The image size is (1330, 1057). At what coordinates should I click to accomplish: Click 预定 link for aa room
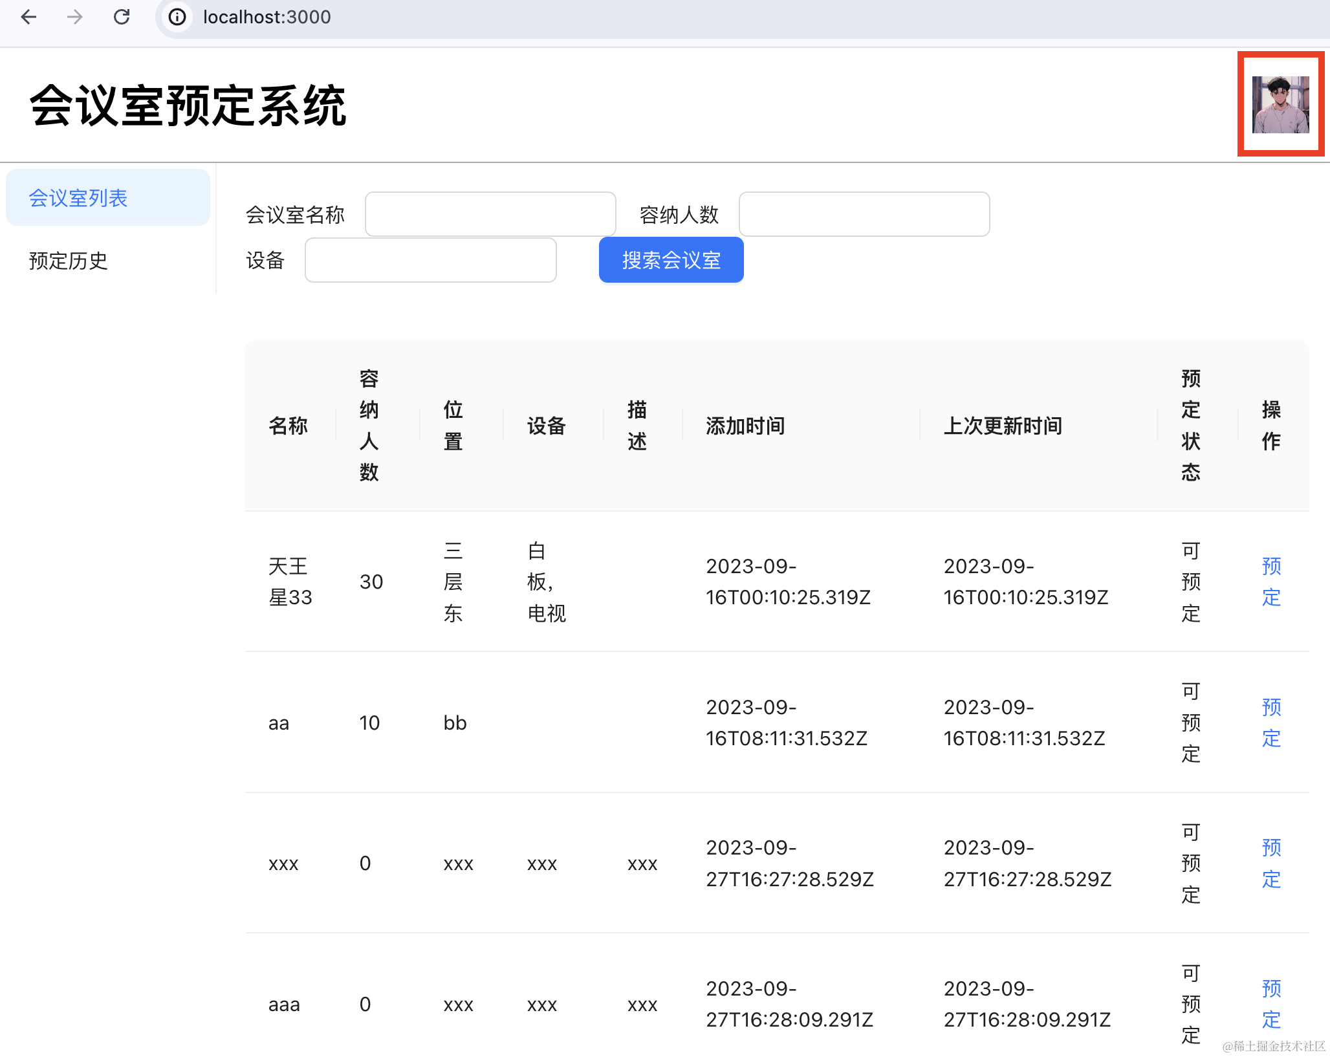[1270, 723]
